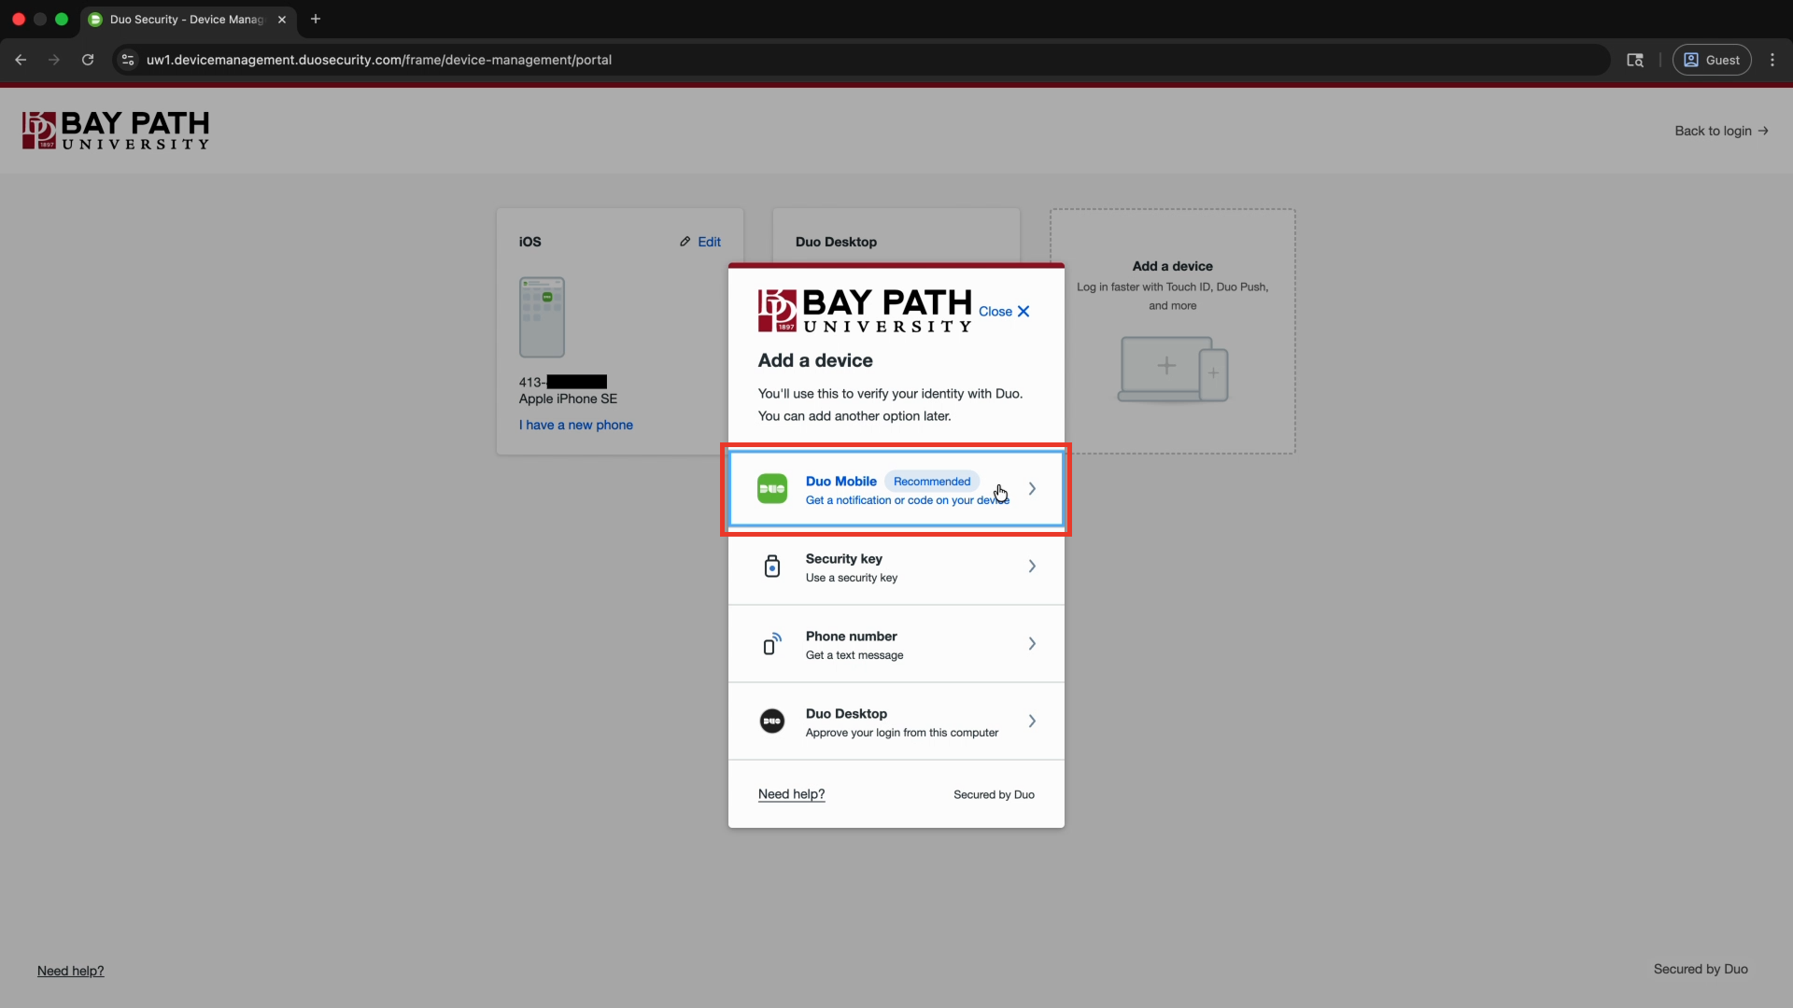Click the Add a device card title
The height and width of the screenshot is (1008, 1793).
pyautogui.click(x=1173, y=266)
